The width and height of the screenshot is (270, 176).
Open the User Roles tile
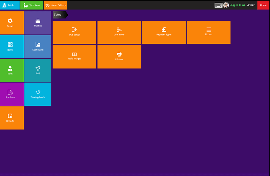click(119, 32)
